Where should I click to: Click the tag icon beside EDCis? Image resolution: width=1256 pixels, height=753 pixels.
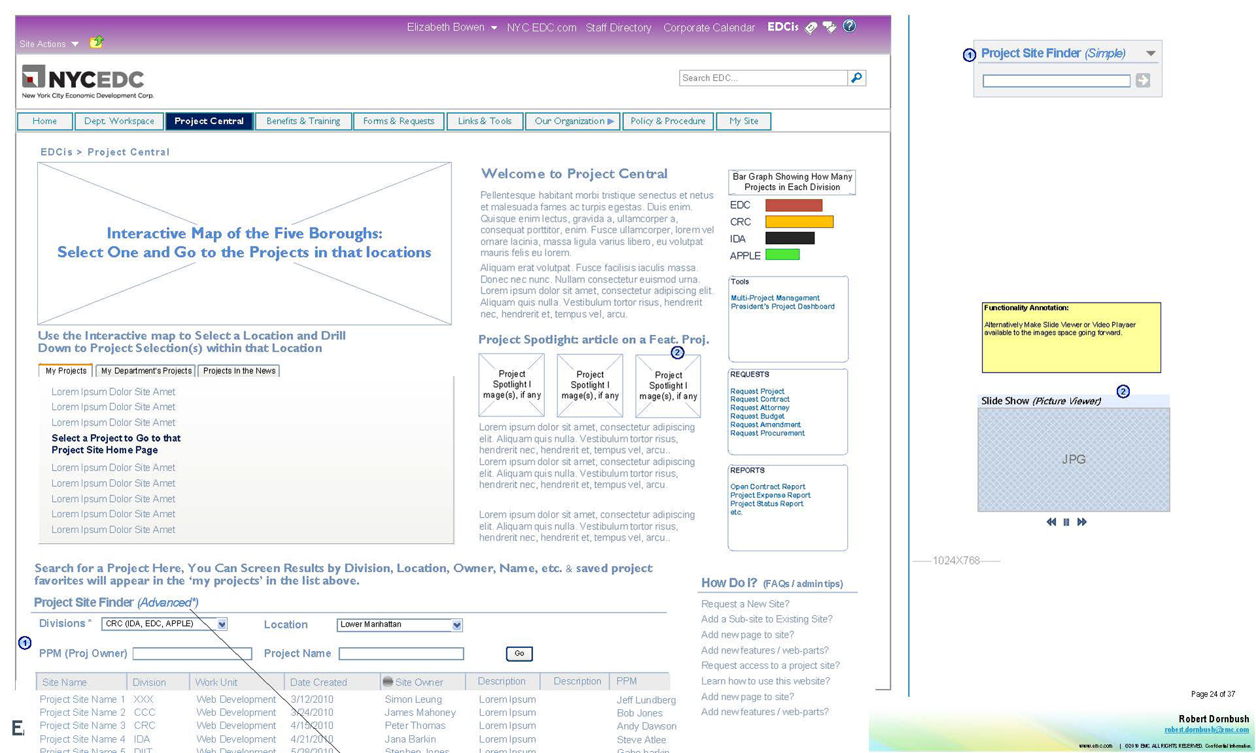[811, 27]
